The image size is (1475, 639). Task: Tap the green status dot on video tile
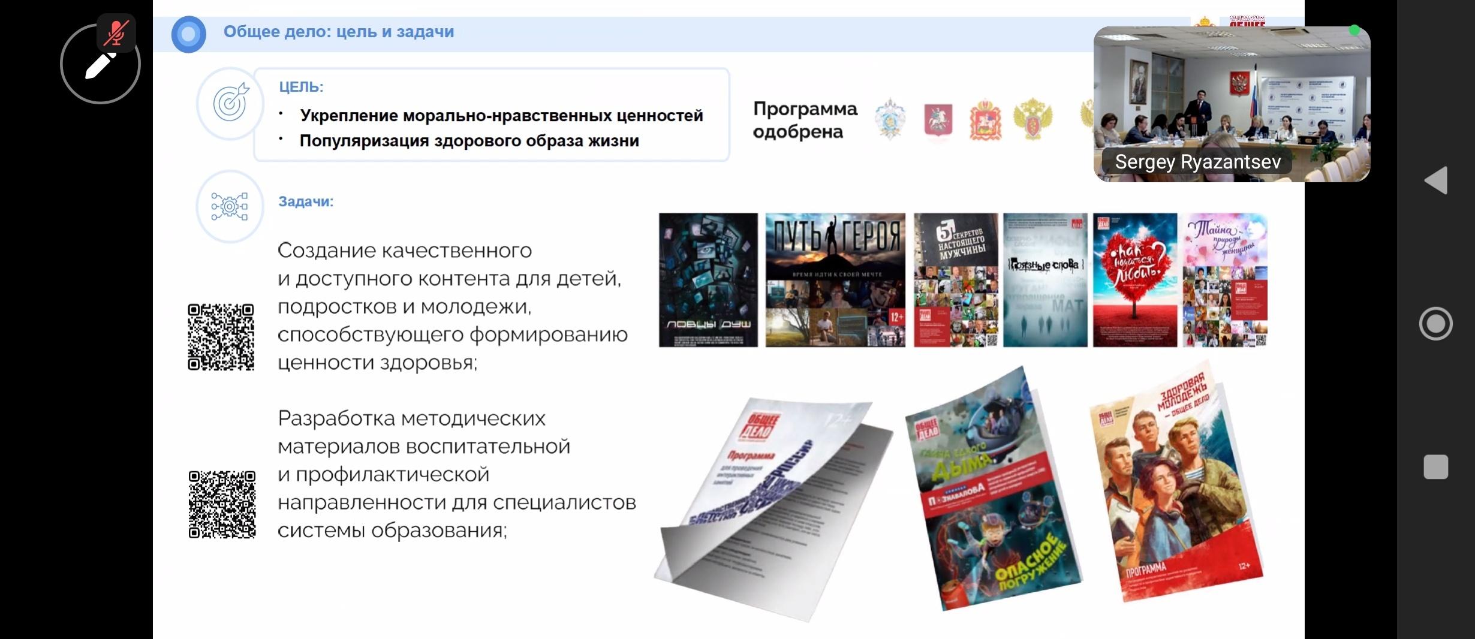(x=1354, y=31)
